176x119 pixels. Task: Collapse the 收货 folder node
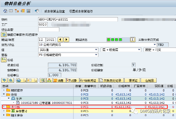click(x=4, y=94)
